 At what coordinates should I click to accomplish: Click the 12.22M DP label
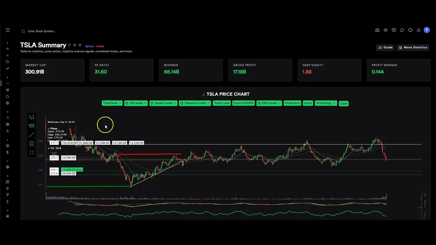click(137, 143)
